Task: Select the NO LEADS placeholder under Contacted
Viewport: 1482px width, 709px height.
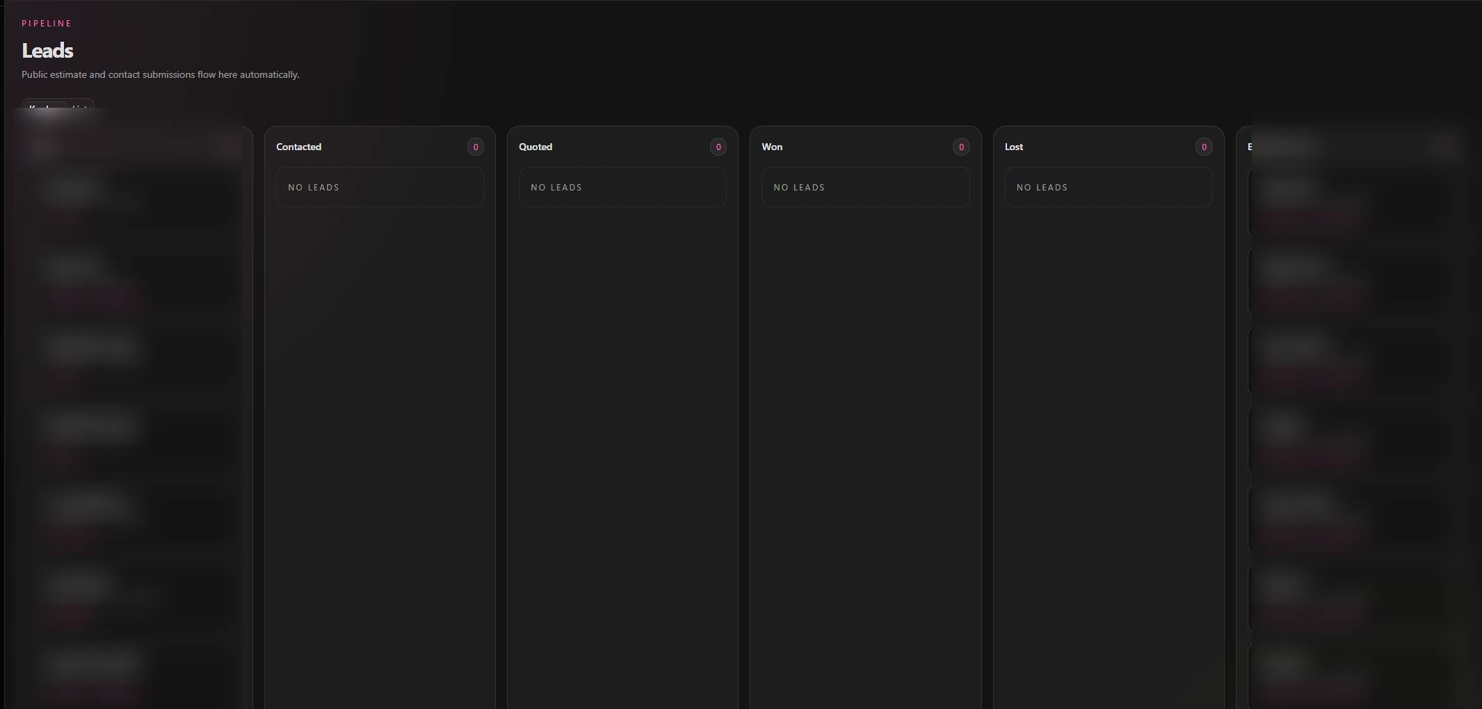Action: pos(380,187)
